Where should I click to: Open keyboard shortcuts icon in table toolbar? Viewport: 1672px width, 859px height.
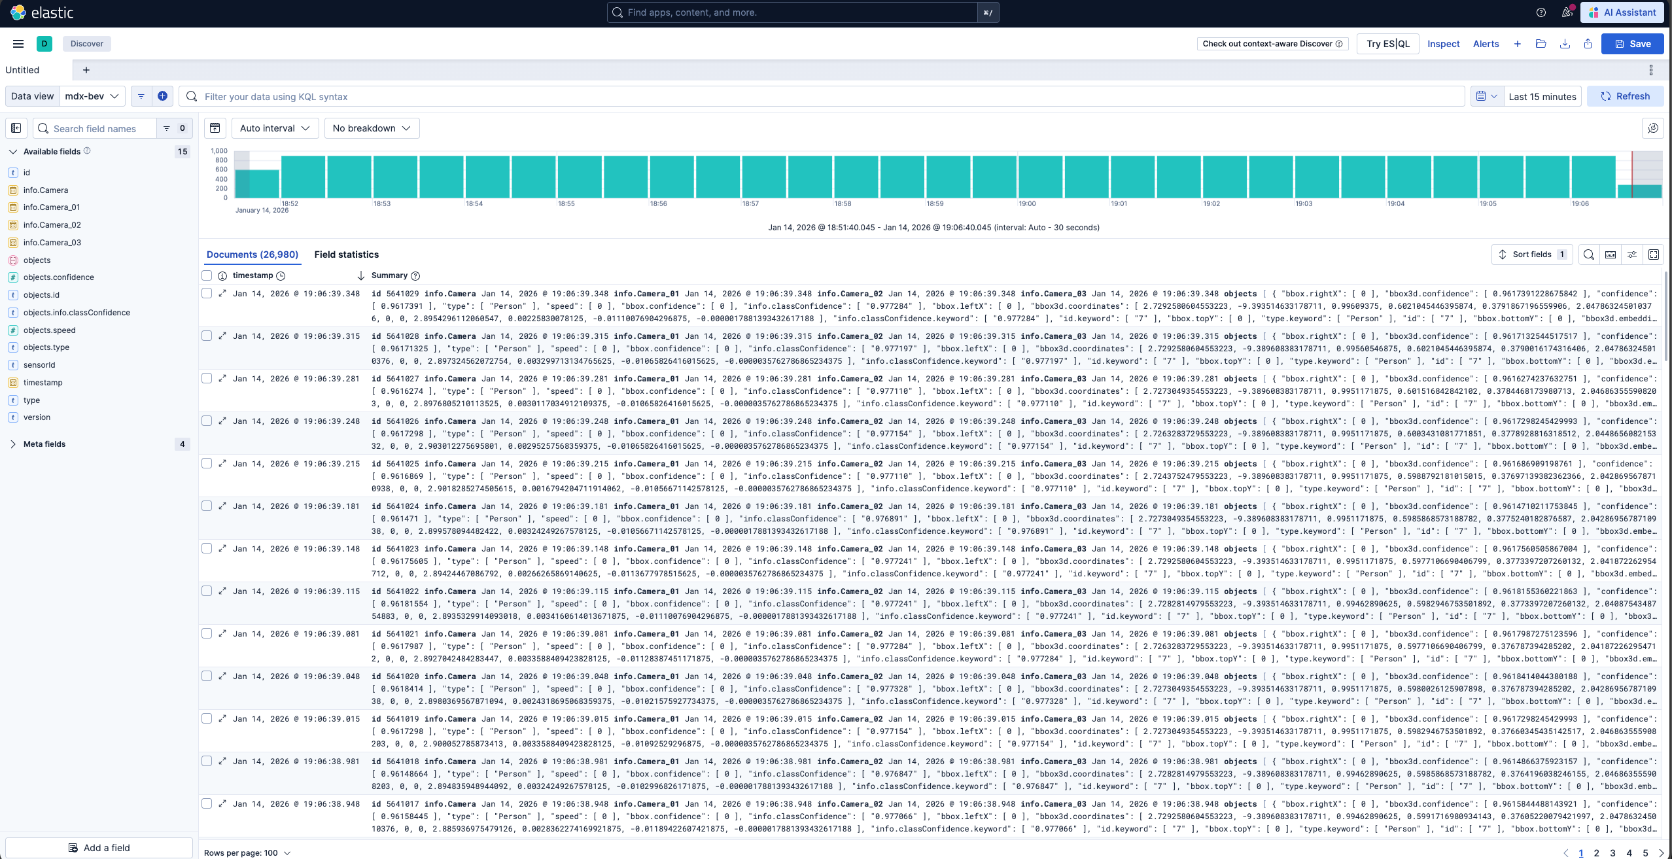1609,254
